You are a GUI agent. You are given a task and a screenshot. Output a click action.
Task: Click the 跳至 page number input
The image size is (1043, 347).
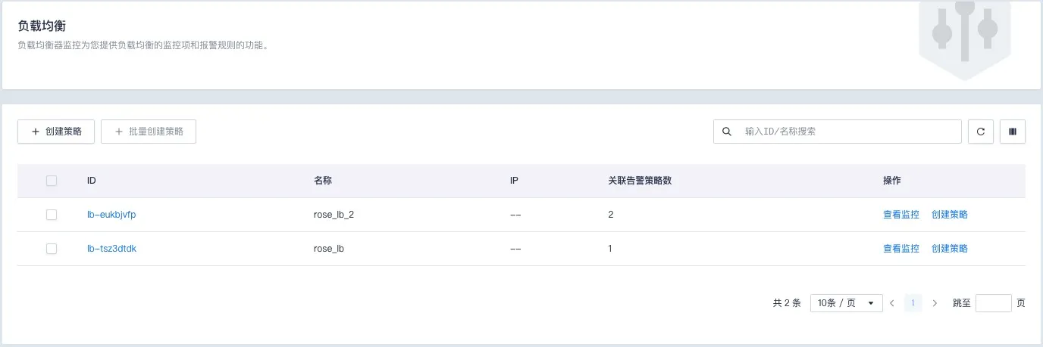pyautogui.click(x=993, y=303)
